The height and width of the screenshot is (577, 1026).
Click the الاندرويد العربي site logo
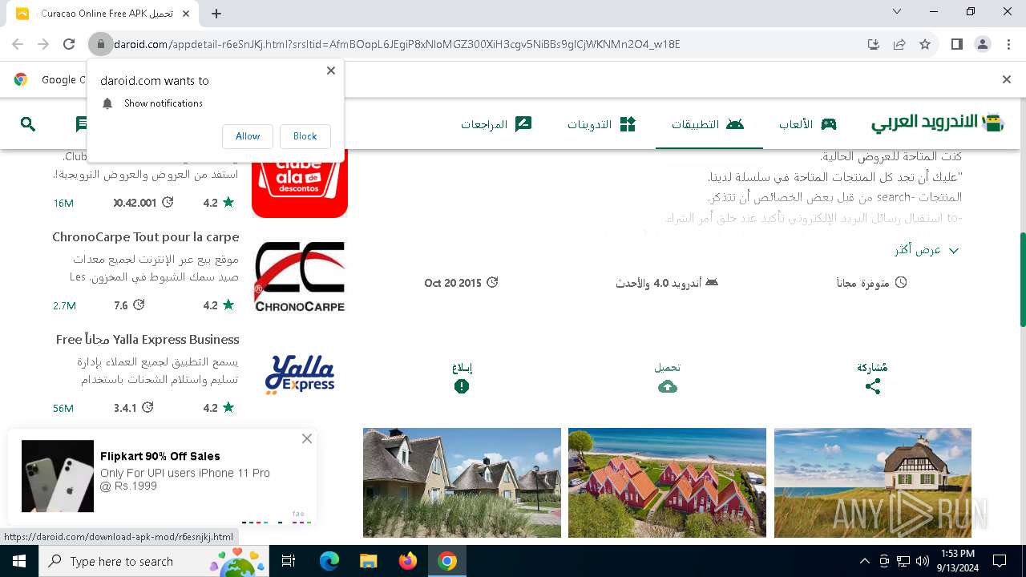(x=938, y=123)
